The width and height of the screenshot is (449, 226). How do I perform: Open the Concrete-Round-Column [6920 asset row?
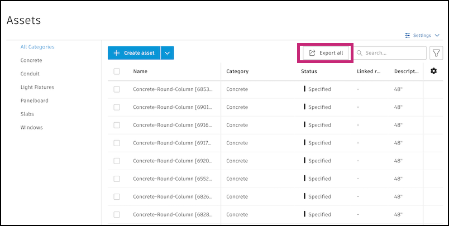click(x=164, y=161)
